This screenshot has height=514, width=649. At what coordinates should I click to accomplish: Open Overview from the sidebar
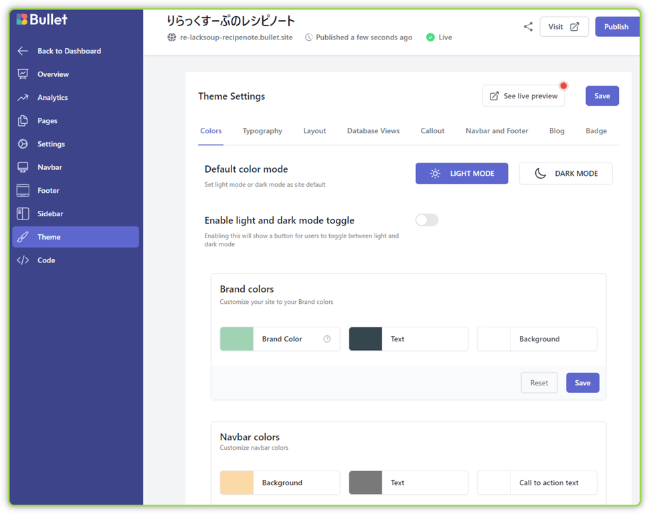(76, 74)
